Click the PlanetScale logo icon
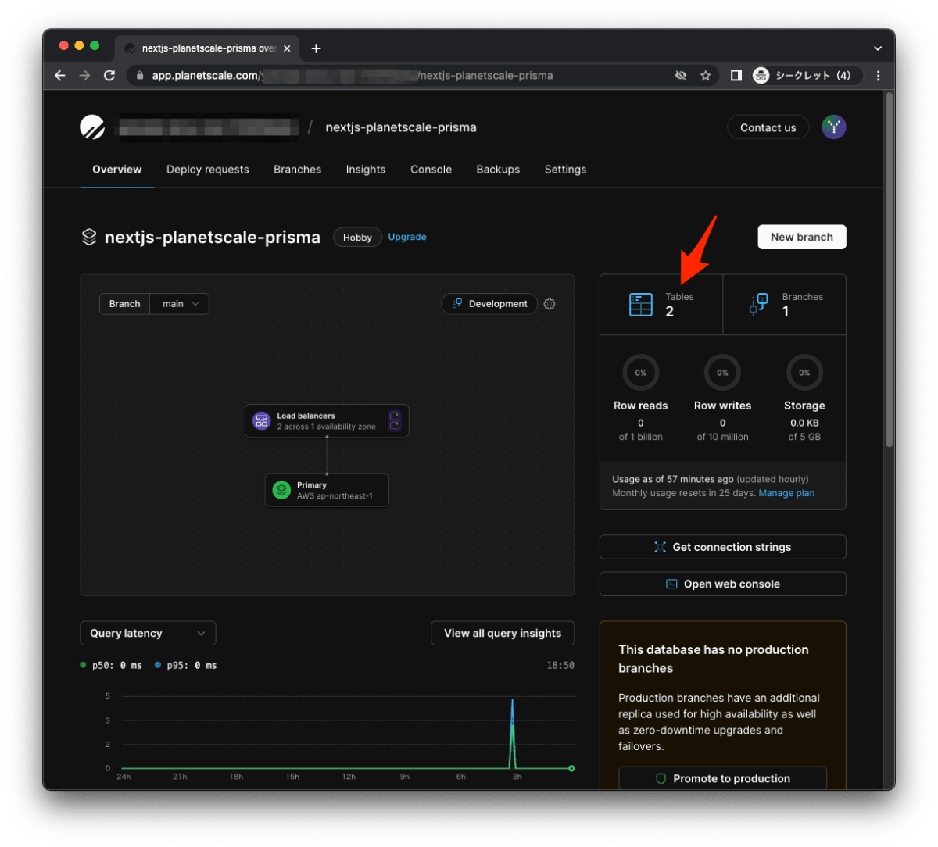The height and width of the screenshot is (847, 938). pos(92,127)
